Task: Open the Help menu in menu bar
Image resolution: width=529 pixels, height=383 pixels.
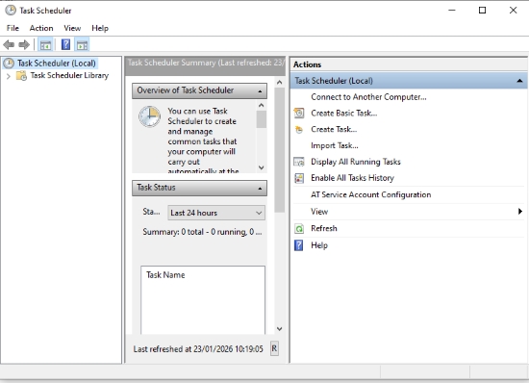Action: pyautogui.click(x=100, y=28)
